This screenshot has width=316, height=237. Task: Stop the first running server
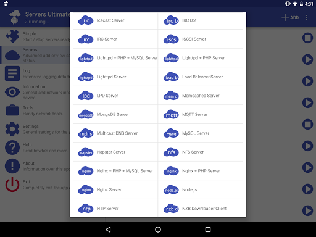[307, 38]
